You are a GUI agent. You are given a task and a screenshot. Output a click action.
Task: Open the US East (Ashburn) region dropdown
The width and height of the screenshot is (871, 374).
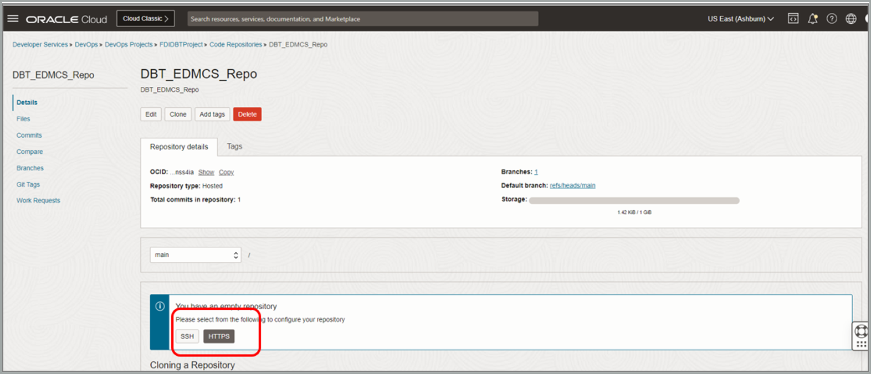point(740,19)
